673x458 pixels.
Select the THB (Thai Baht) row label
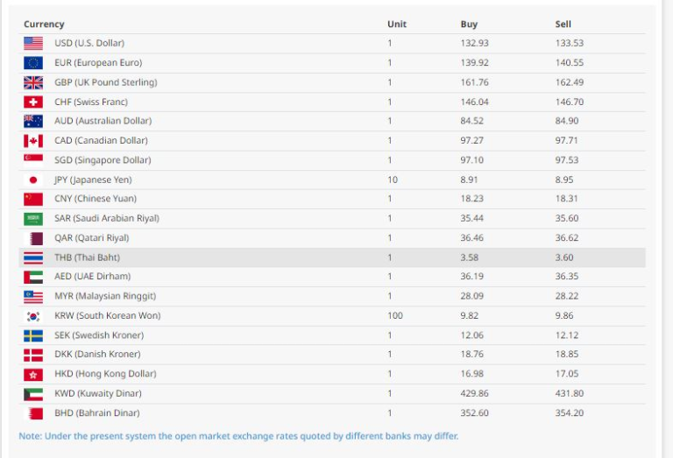87,257
